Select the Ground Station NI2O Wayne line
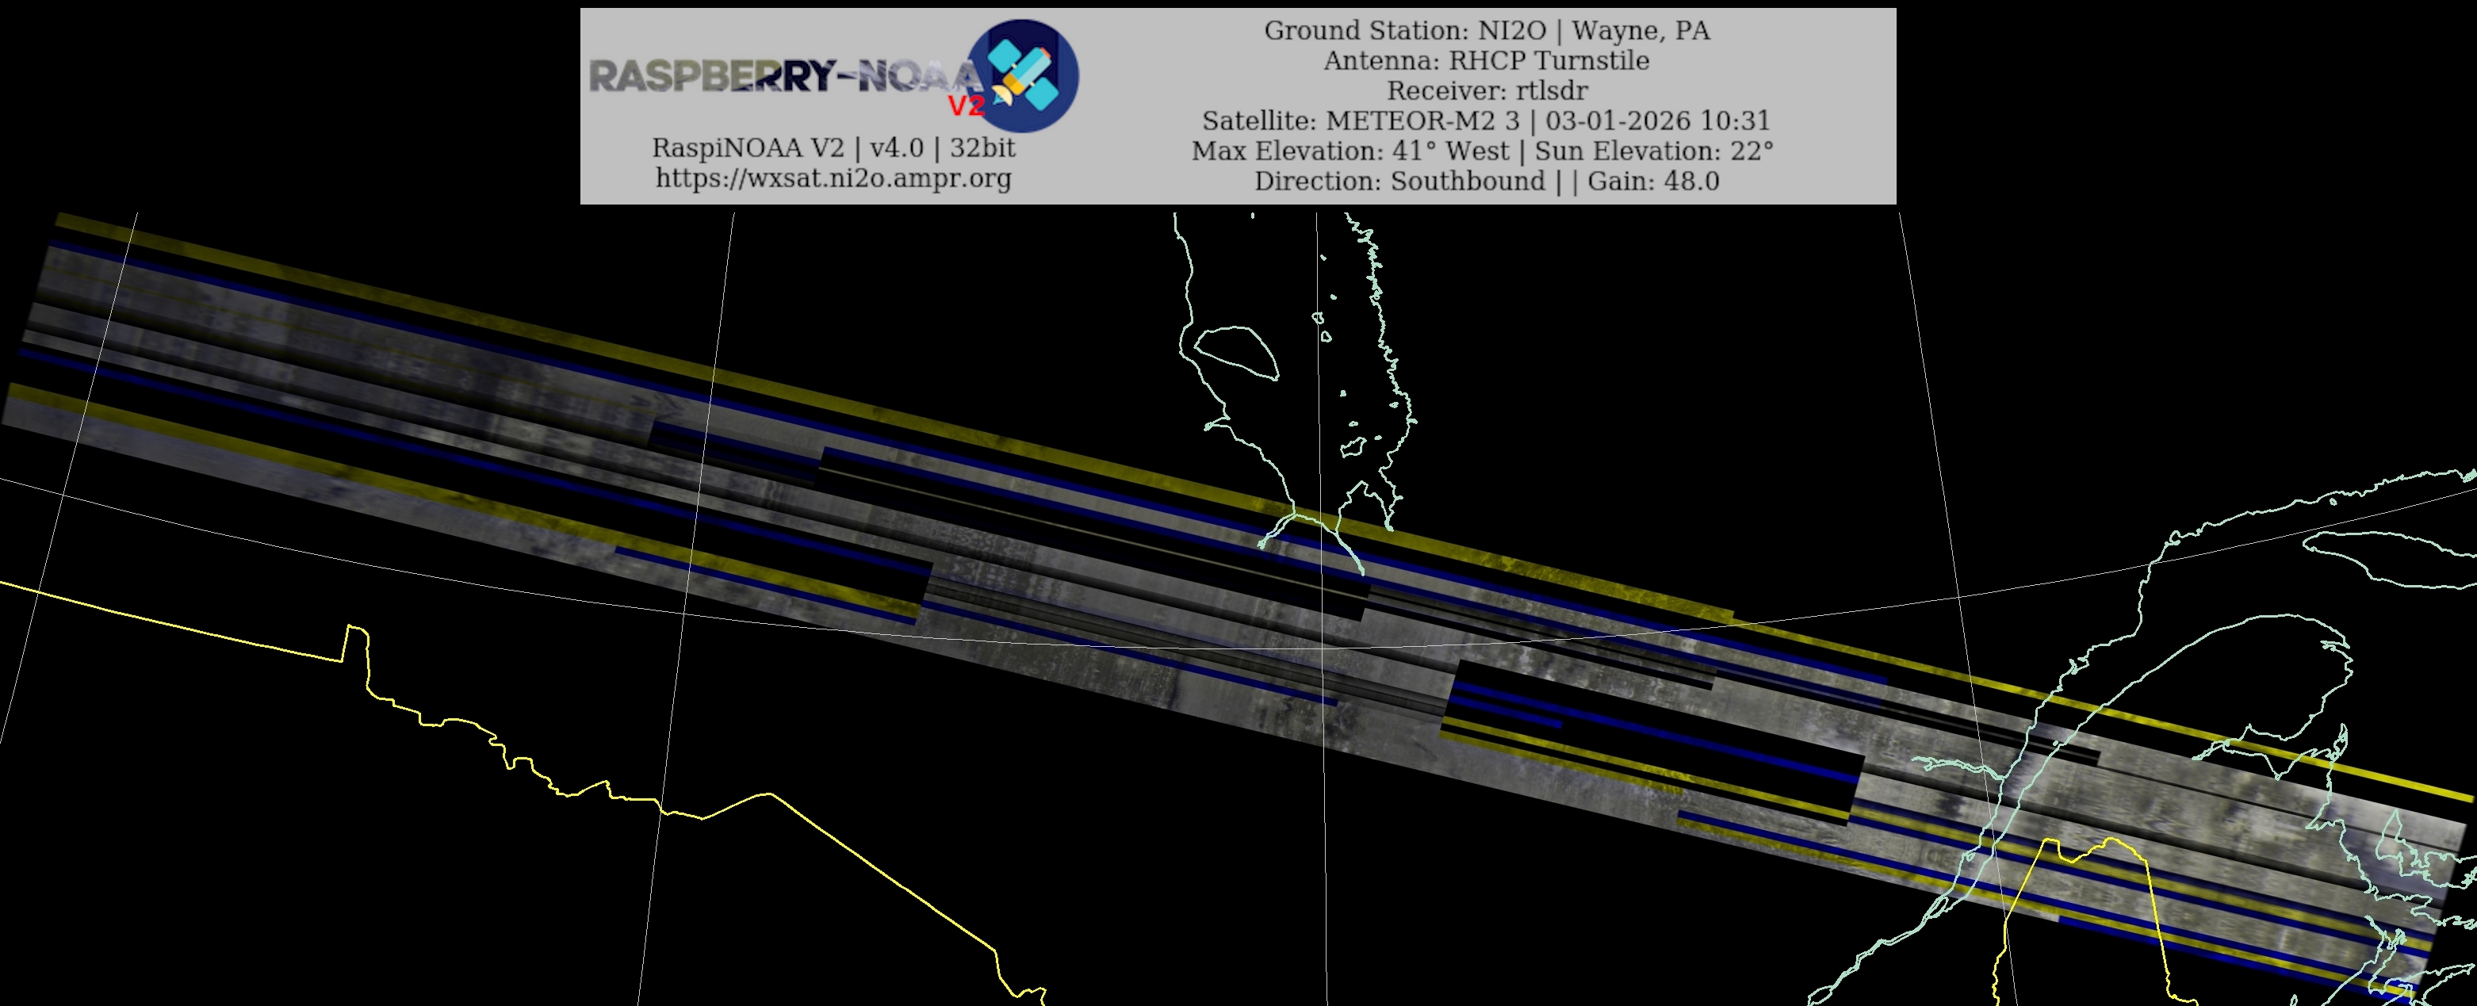The image size is (2477, 1006). pyautogui.click(x=1486, y=31)
